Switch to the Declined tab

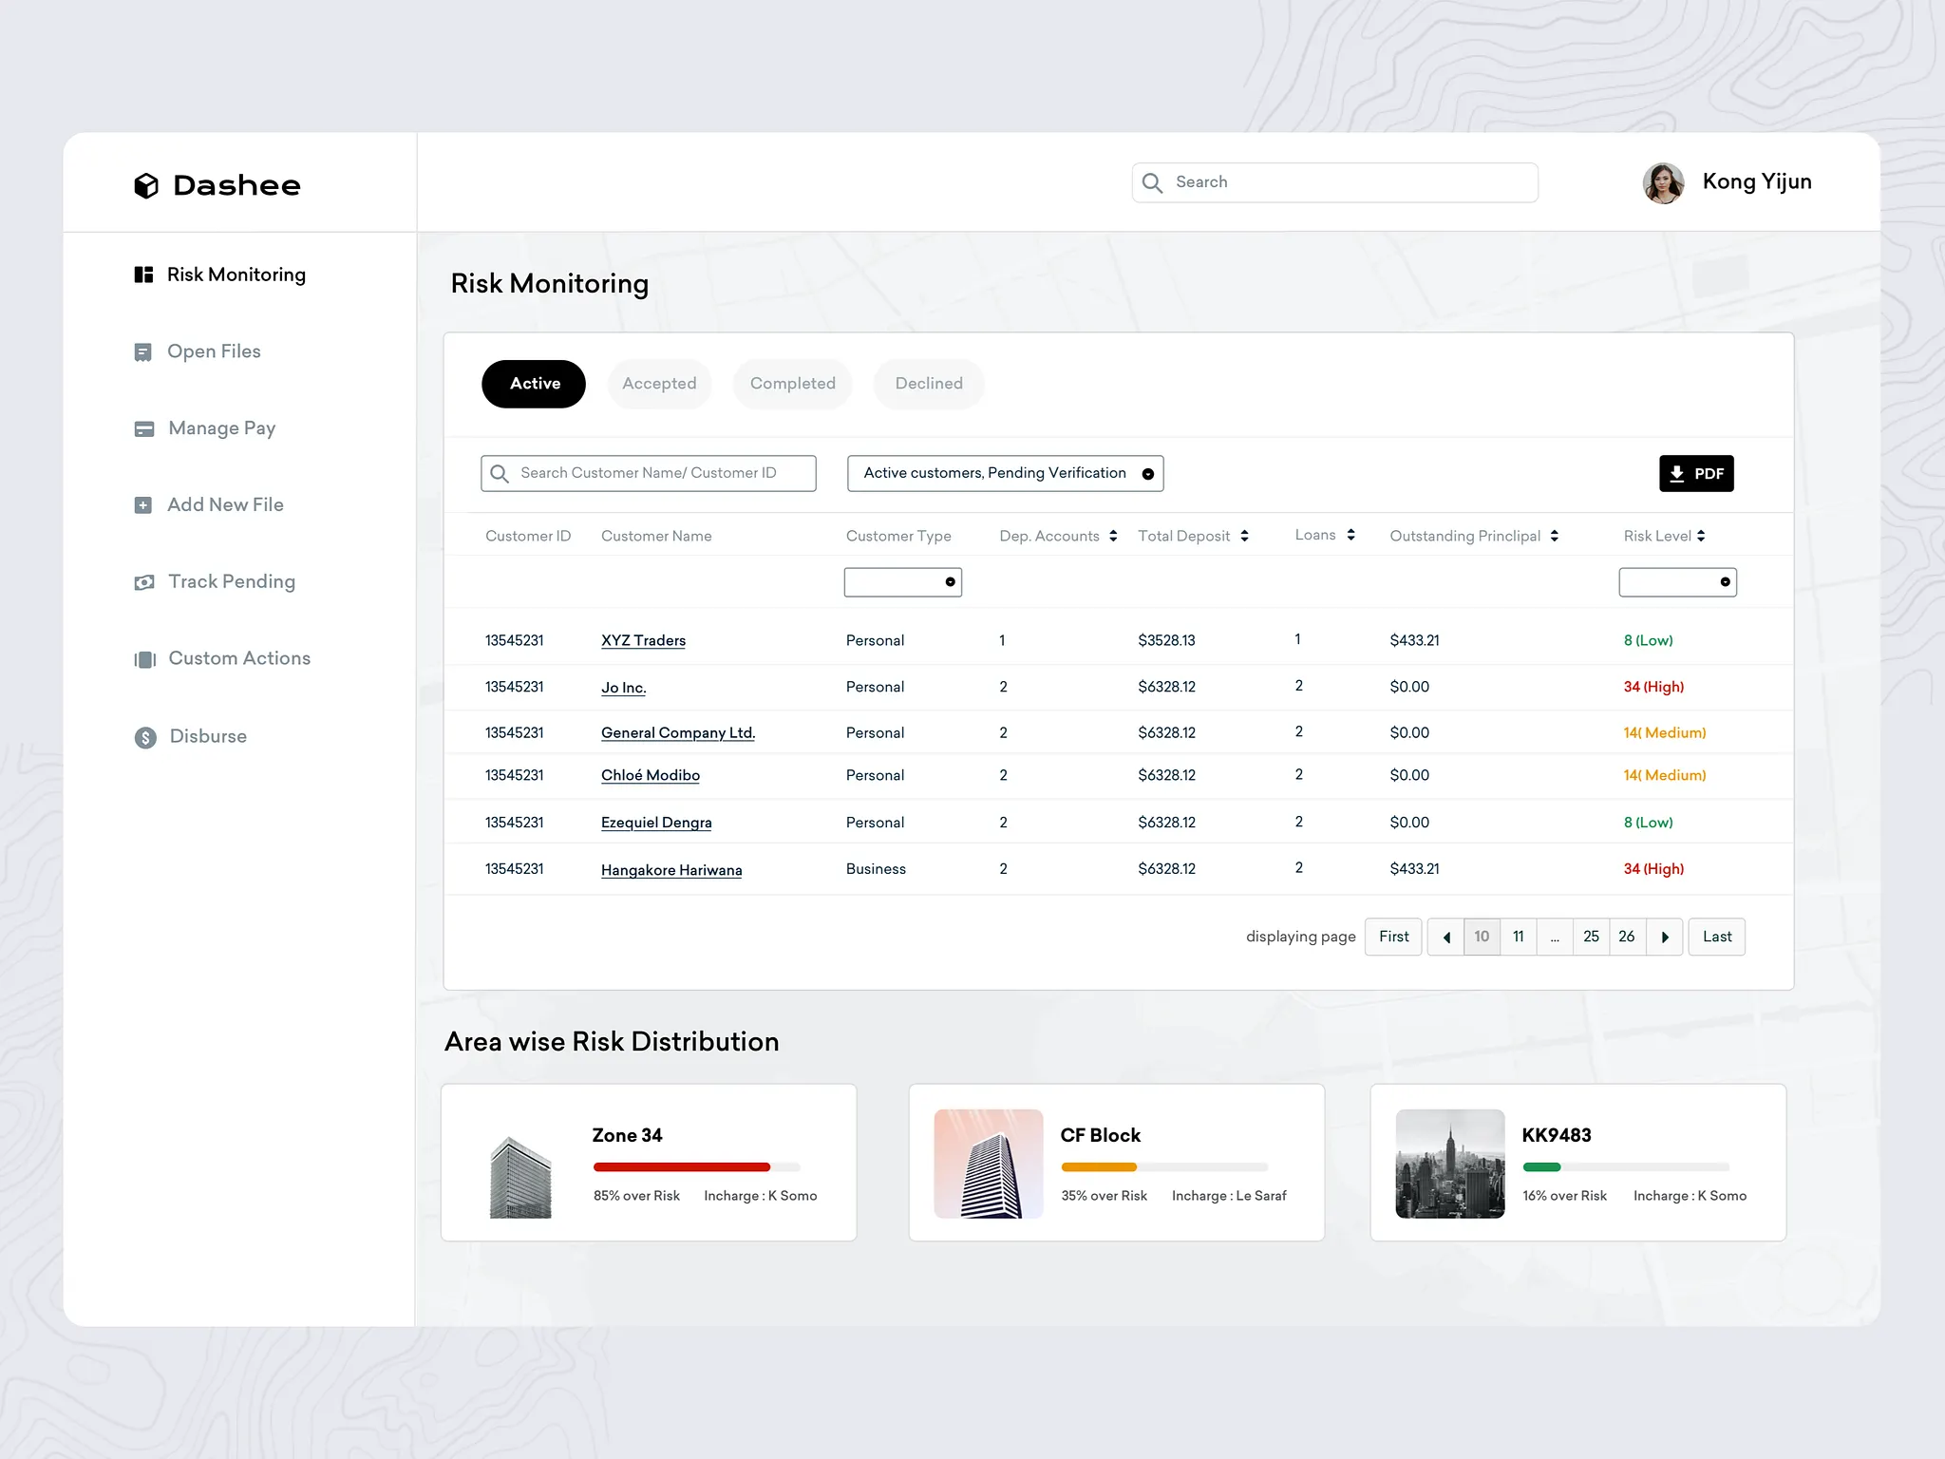click(928, 384)
